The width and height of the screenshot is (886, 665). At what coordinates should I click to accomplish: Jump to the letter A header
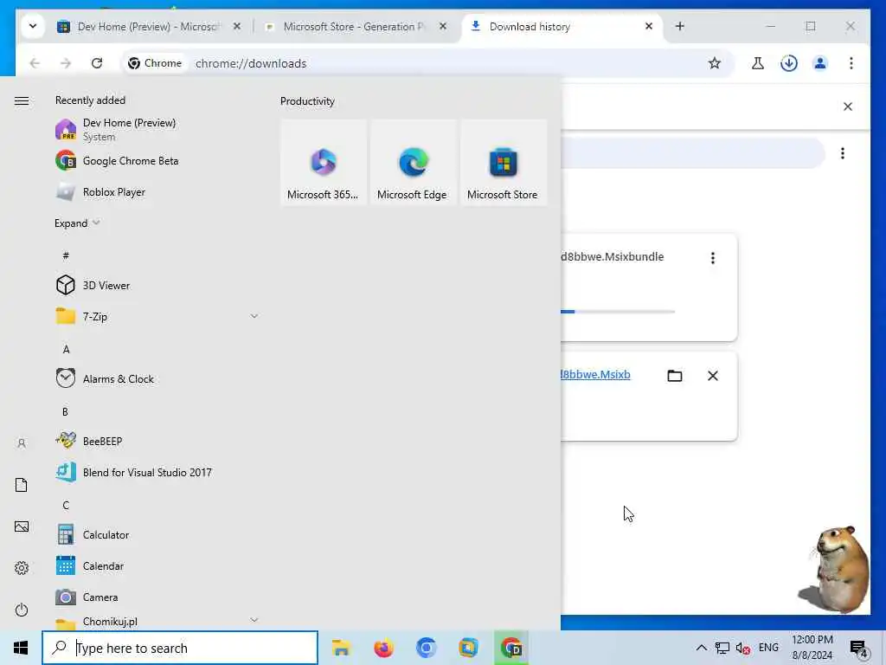66,350
